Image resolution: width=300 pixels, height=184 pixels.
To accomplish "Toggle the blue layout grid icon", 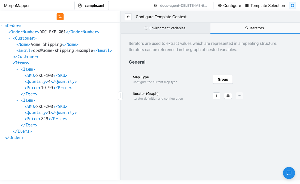I will (x=292, y=6).
